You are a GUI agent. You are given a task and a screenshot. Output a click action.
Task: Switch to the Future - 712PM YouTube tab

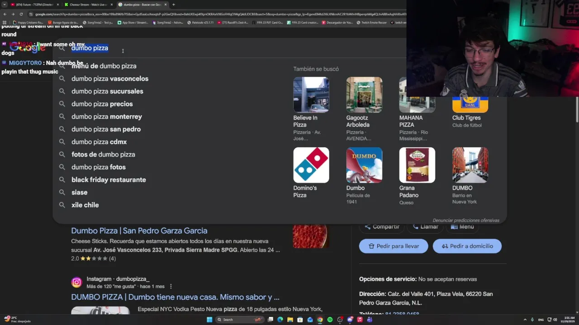34,5
